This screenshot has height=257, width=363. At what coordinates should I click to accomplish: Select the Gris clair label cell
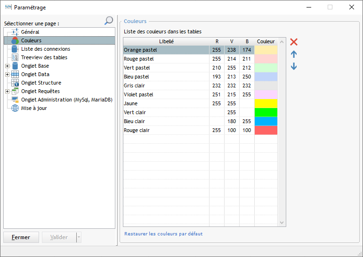166,86
